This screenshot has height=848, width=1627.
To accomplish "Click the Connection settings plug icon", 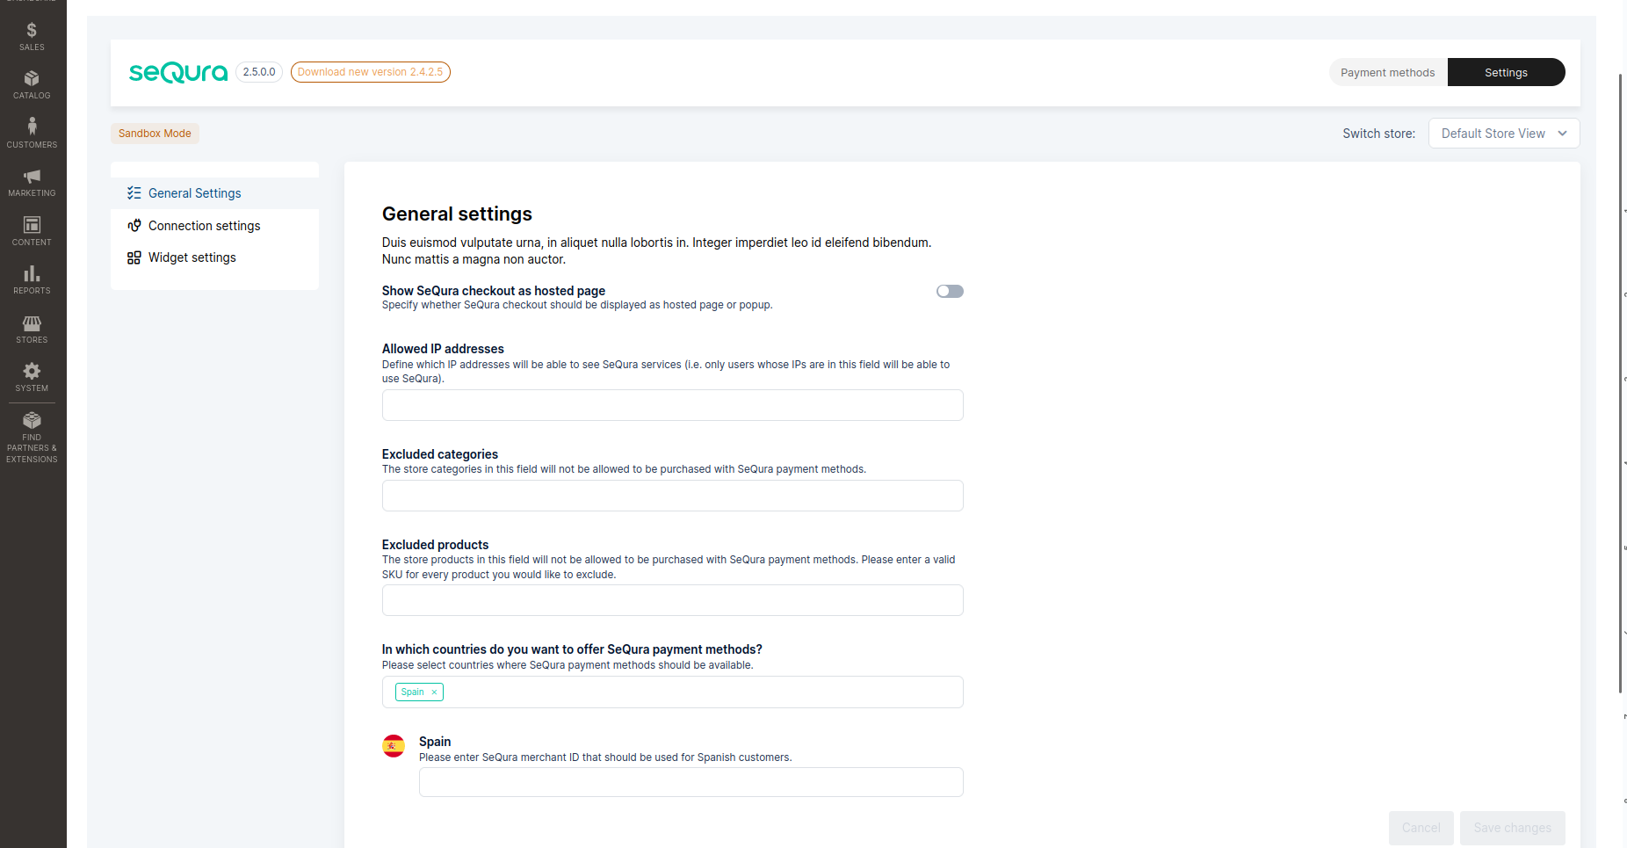I will [x=134, y=226].
